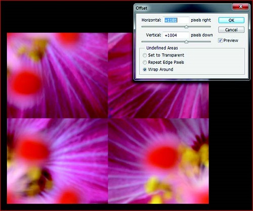Cancel the Offset filter
This screenshot has height=211, width=253.
click(231, 30)
